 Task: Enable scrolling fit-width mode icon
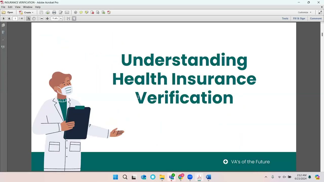pos(68,18)
